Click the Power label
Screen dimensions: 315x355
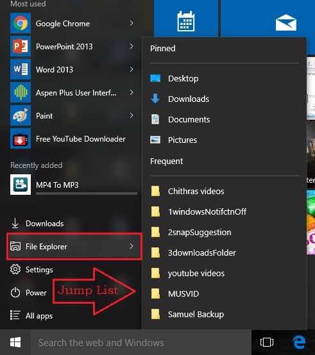click(x=36, y=293)
